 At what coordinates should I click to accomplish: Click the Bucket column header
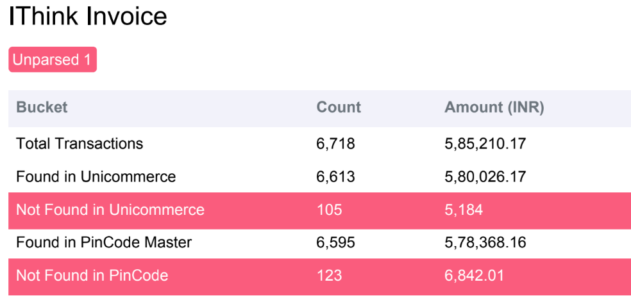pos(42,107)
